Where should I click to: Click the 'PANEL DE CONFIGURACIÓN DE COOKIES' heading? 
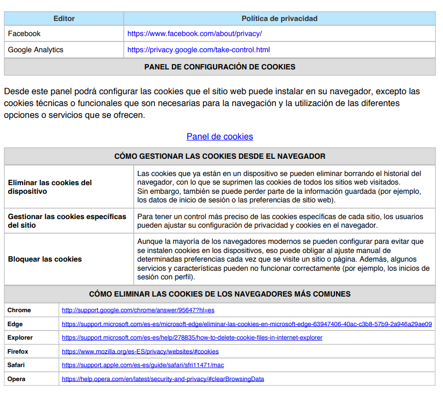tap(219, 67)
